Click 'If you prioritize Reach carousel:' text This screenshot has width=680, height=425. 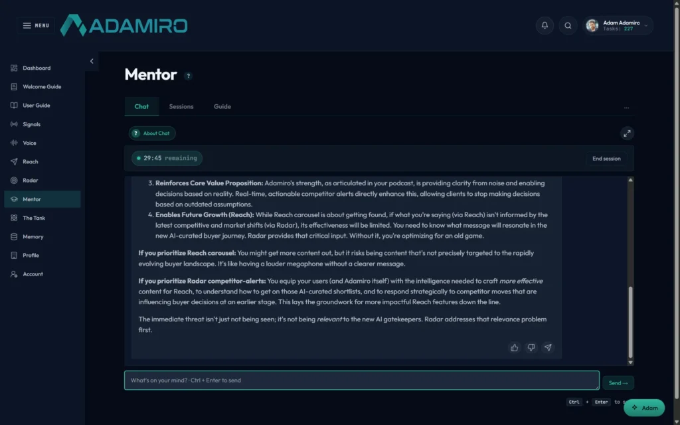pyautogui.click(x=187, y=253)
